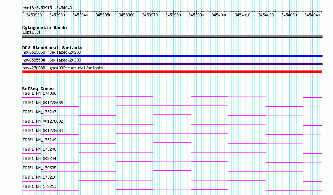Viewport: 333px width, 195px height.
Task: Click the gray 18p11.31 cytogenetic band bar
Action: click(x=172, y=36)
